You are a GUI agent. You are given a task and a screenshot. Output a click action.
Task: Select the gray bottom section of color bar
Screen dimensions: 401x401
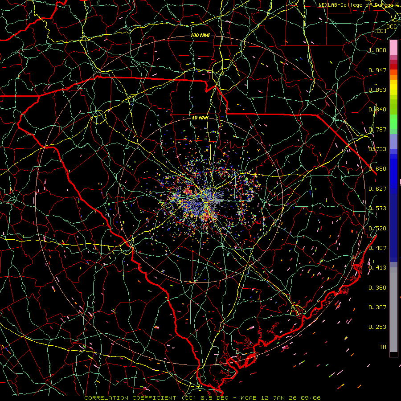pos(393,310)
